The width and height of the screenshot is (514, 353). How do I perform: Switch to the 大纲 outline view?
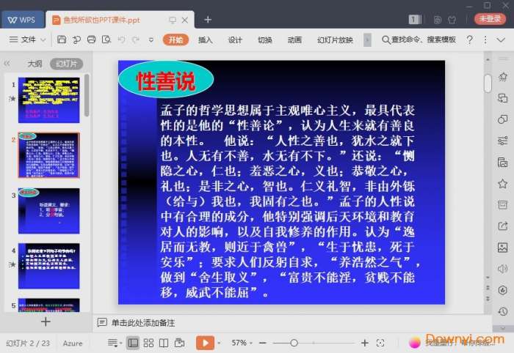35,64
